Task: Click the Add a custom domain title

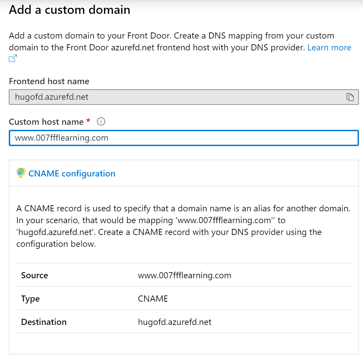Action: pyautogui.click(x=69, y=10)
